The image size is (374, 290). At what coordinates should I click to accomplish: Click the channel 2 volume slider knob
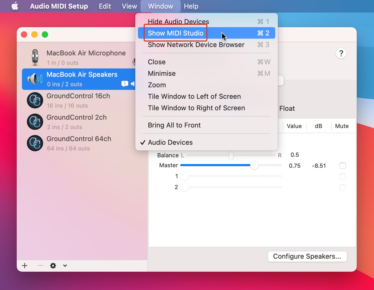click(x=184, y=187)
